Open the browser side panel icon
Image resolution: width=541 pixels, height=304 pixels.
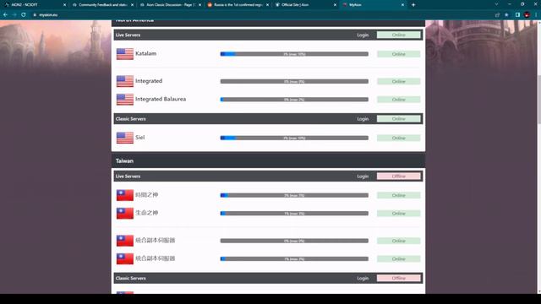tap(517, 15)
